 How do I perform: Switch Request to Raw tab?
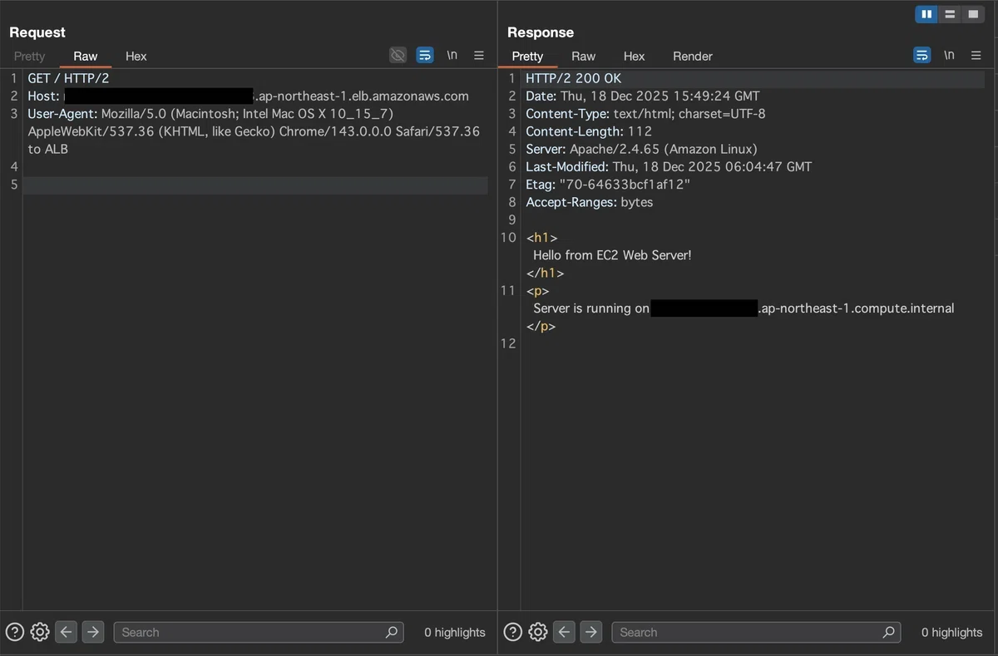coord(86,56)
